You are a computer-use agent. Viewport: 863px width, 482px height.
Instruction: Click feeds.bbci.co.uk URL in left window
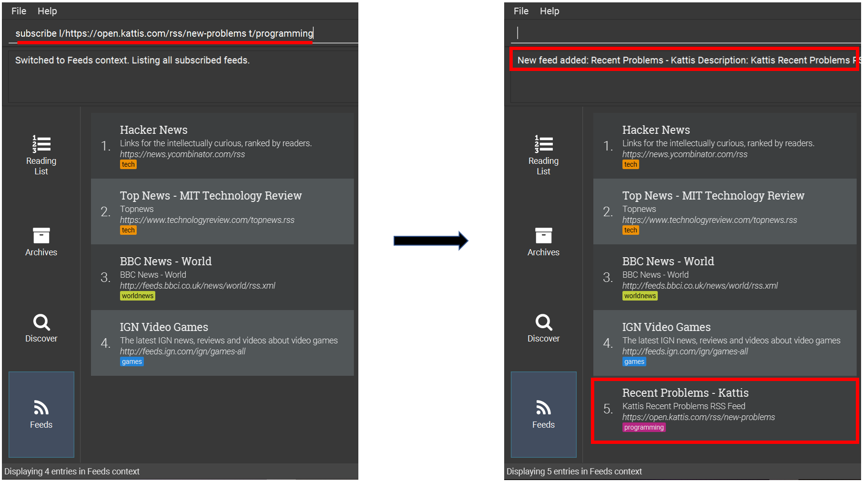198,285
